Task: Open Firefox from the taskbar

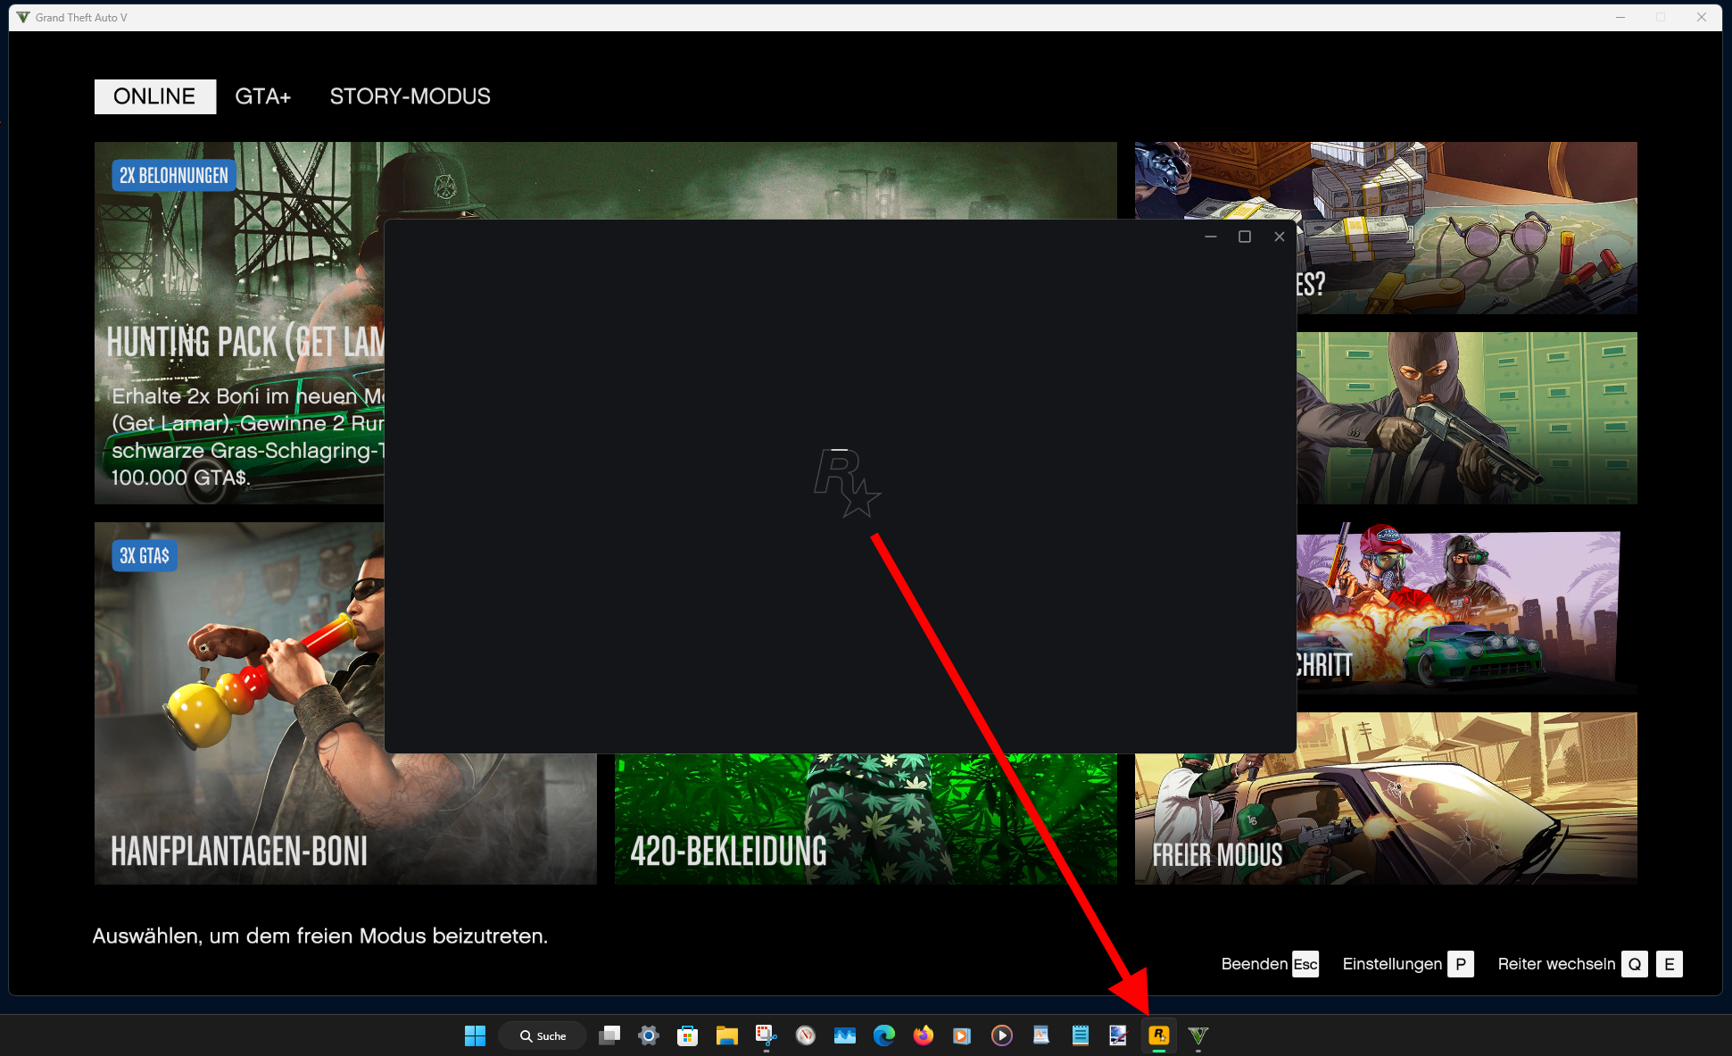Action: pos(923,1035)
